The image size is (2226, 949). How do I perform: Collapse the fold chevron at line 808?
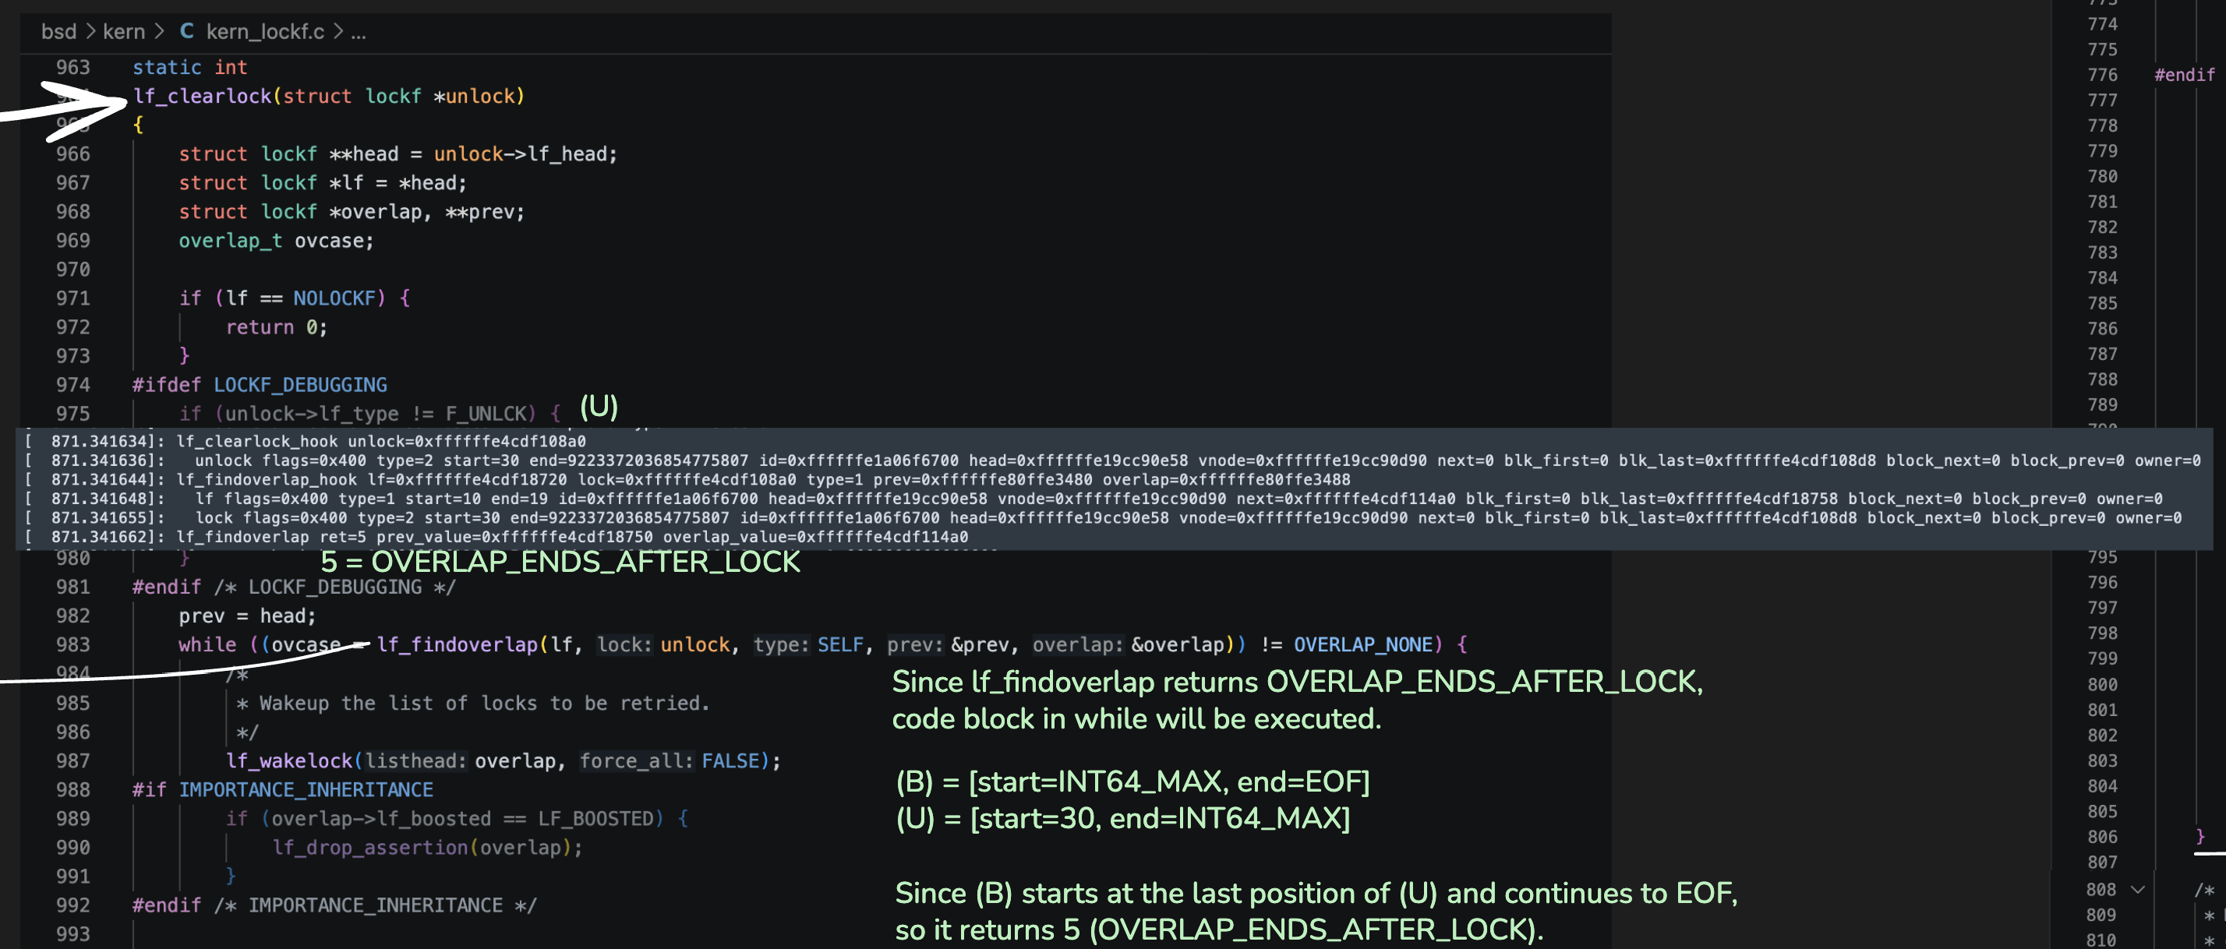point(2138,890)
